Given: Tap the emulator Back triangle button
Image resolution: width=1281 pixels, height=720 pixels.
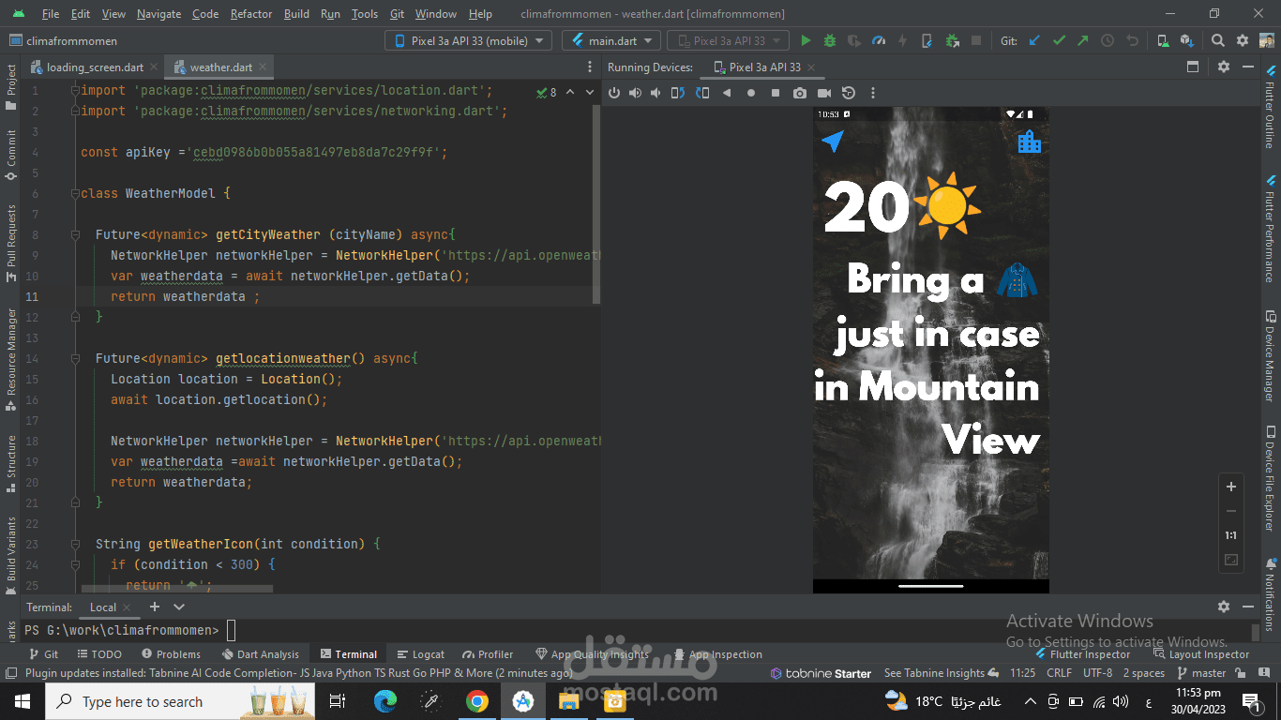Looking at the screenshot, I should [x=727, y=93].
